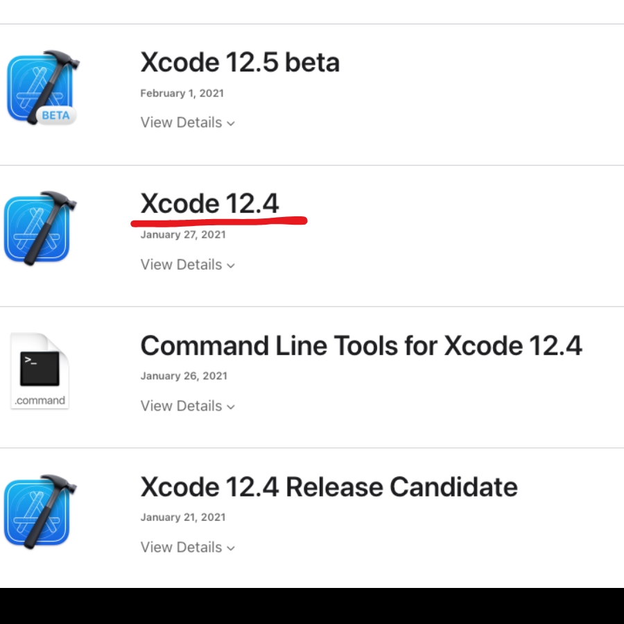This screenshot has height=624, width=624.
Task: Select the underlined Xcode 12.4 heading
Action: 210,203
